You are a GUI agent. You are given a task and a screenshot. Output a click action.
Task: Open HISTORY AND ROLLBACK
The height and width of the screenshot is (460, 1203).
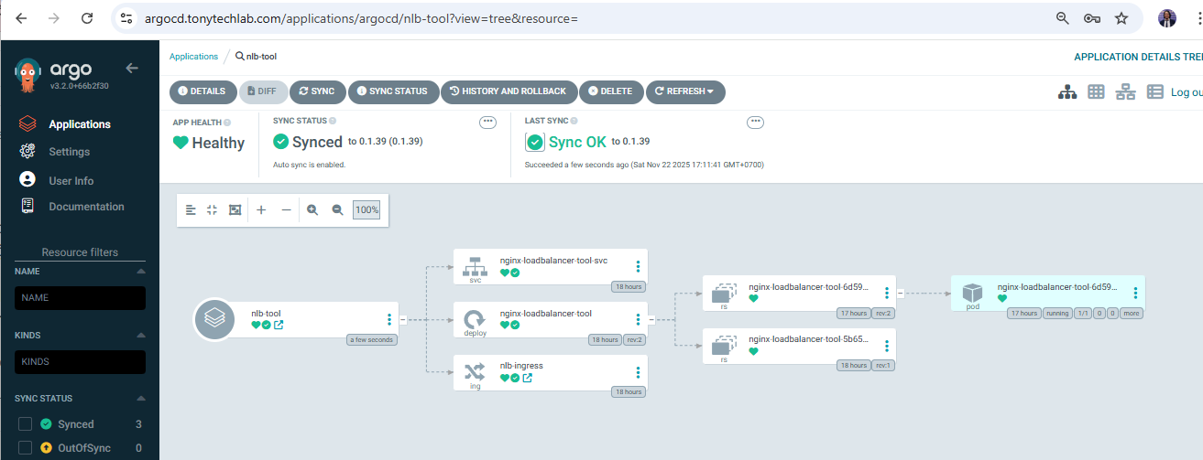click(509, 91)
